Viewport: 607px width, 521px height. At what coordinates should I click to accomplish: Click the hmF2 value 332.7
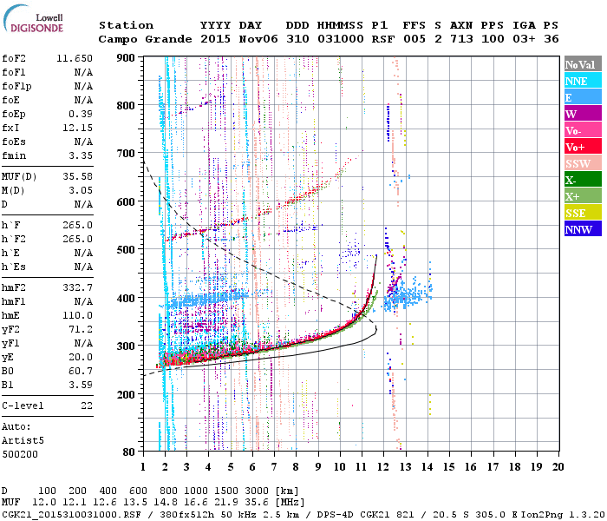click(77, 287)
